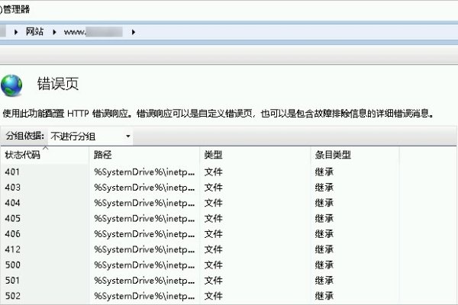The width and height of the screenshot is (458, 305).
Task: Select the 401 status code row
Action: (x=199, y=172)
